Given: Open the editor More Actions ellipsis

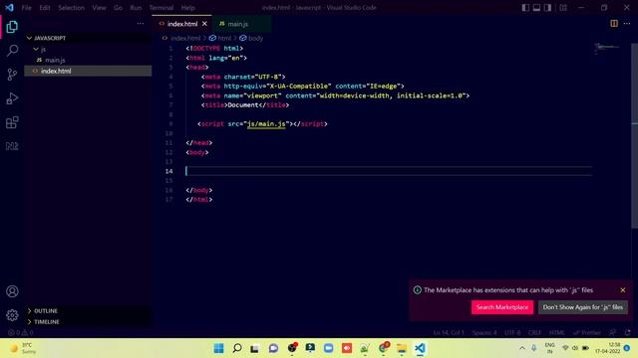Looking at the screenshot, I should click(627, 24).
